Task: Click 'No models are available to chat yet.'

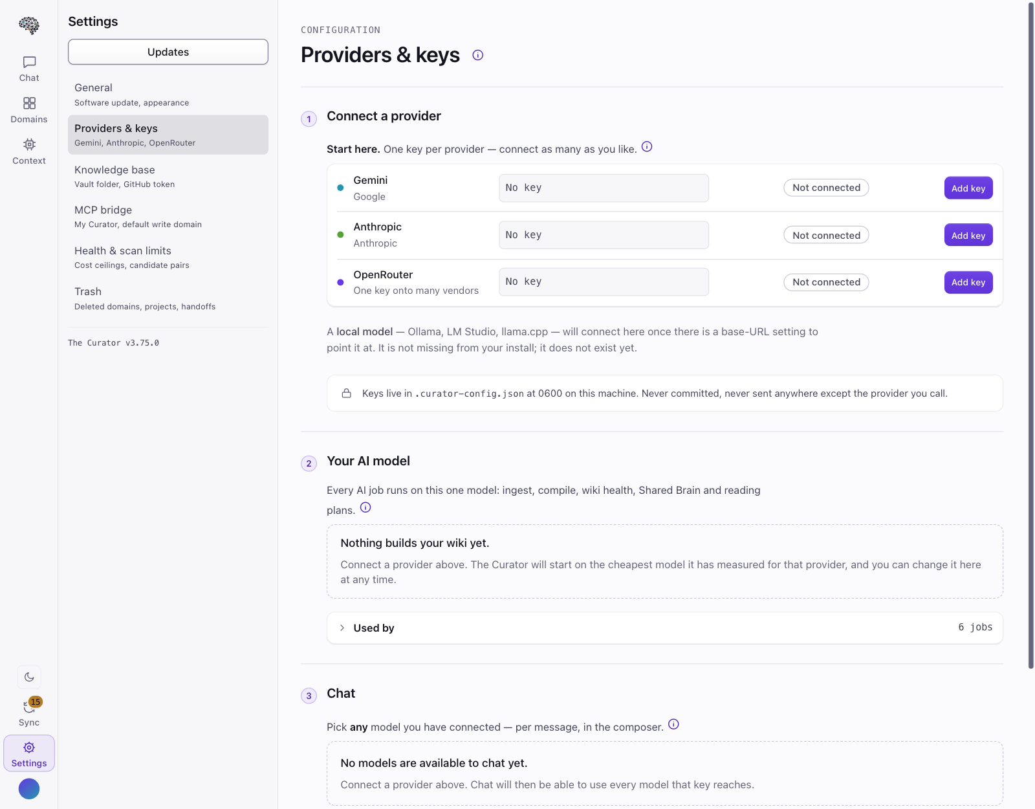Action: 434,763
